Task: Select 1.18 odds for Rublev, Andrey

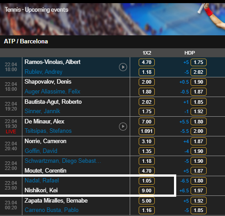Action: pyautogui.click(x=147, y=72)
